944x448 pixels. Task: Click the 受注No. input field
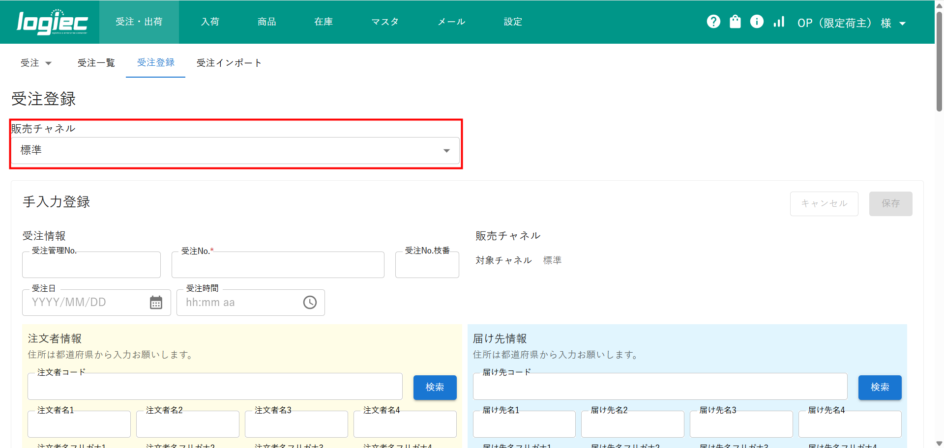pyautogui.click(x=278, y=265)
